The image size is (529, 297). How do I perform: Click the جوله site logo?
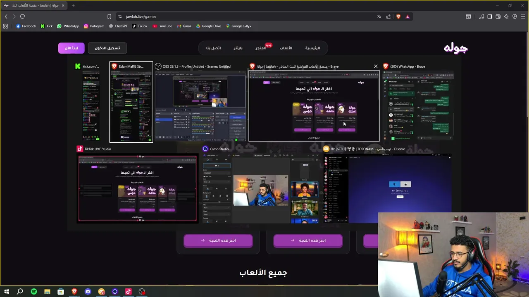455,48
